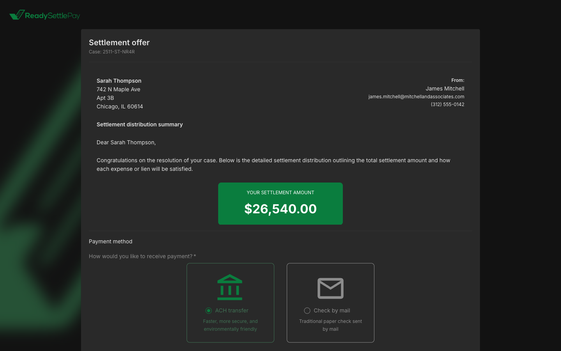Select the Check by mail radio button
This screenshot has width=561, height=351.
click(x=307, y=310)
